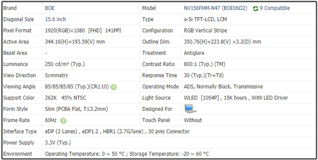
Task: Select the 250 cd/m² luminance value
Action: coord(65,64)
